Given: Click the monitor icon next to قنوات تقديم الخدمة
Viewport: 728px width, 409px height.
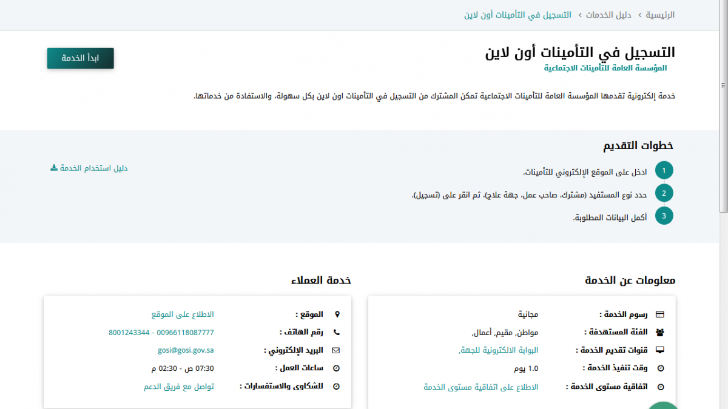Looking at the screenshot, I should [x=661, y=350].
